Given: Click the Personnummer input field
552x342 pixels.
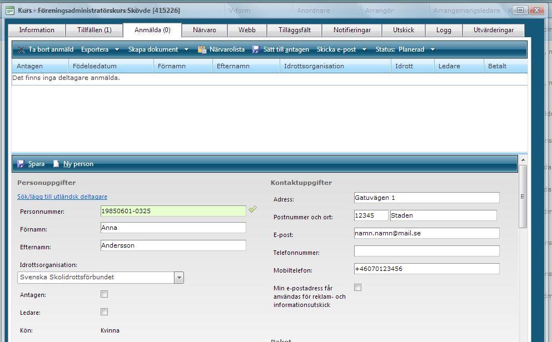Looking at the screenshot, I should pyautogui.click(x=173, y=211).
